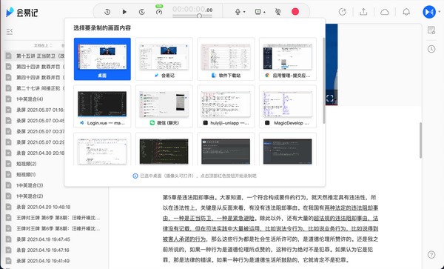
Task: Select the 应用管理-提交应 window thumbnail
Action: (x=287, y=59)
